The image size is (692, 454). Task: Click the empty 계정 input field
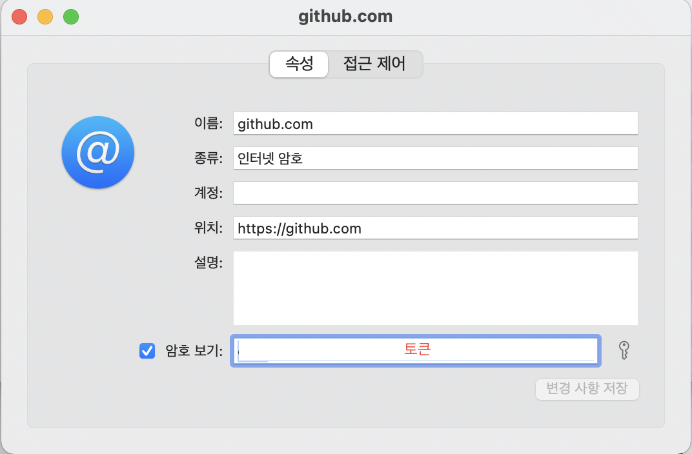click(x=436, y=193)
